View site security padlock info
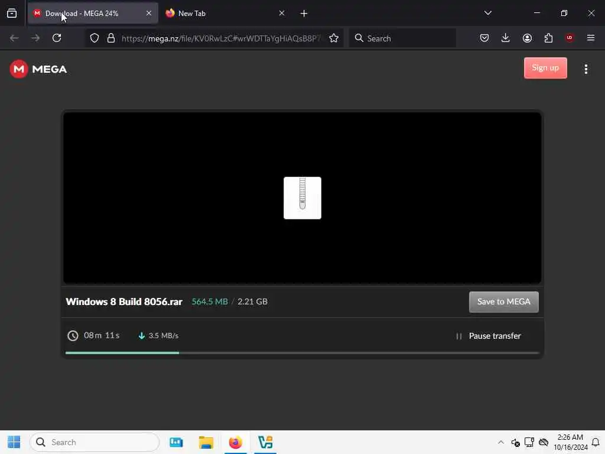Viewport: 605px width, 454px height. click(x=111, y=38)
